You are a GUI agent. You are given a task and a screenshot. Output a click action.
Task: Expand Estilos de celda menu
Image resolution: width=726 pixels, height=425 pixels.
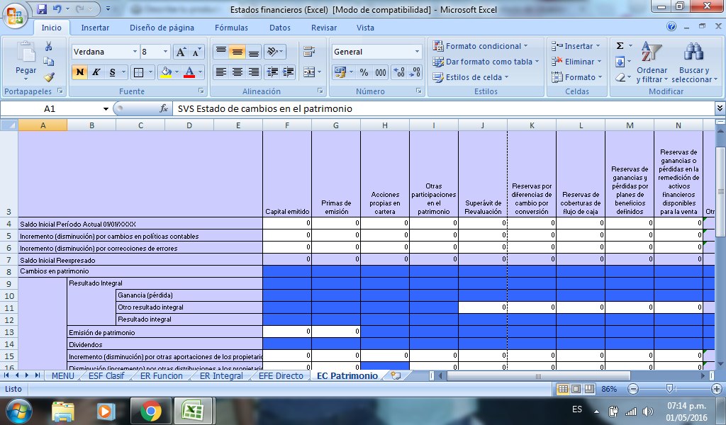point(471,77)
